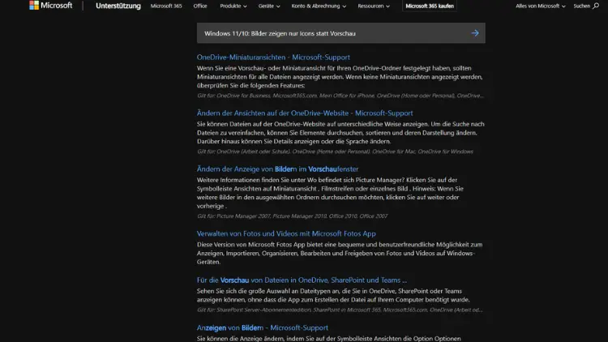This screenshot has height=342, width=608.
Task: Open the Unterstützung home link
Action: tap(118, 6)
